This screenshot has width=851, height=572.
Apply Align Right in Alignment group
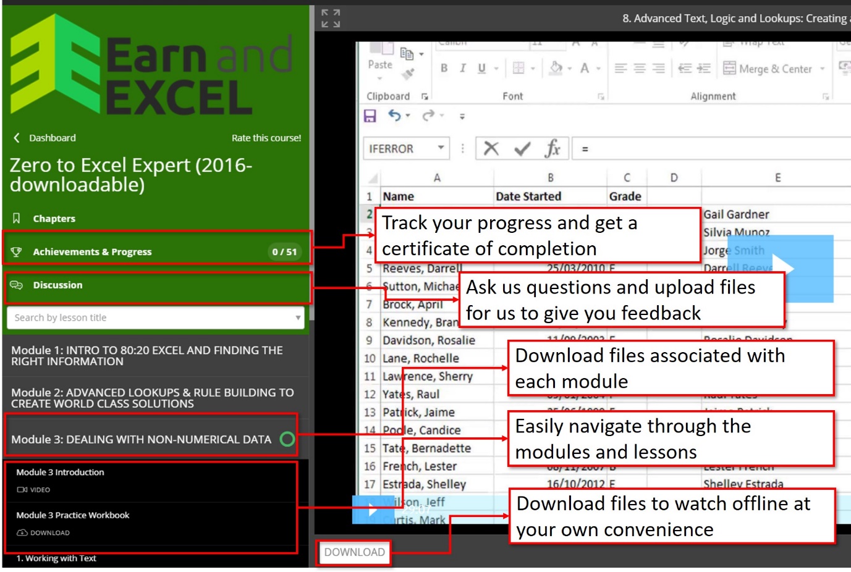[x=659, y=68]
